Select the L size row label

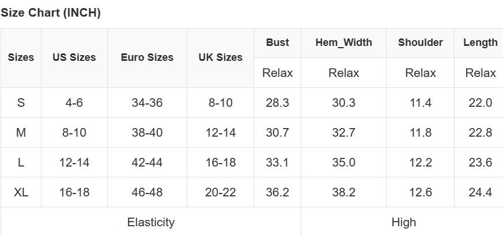point(21,163)
